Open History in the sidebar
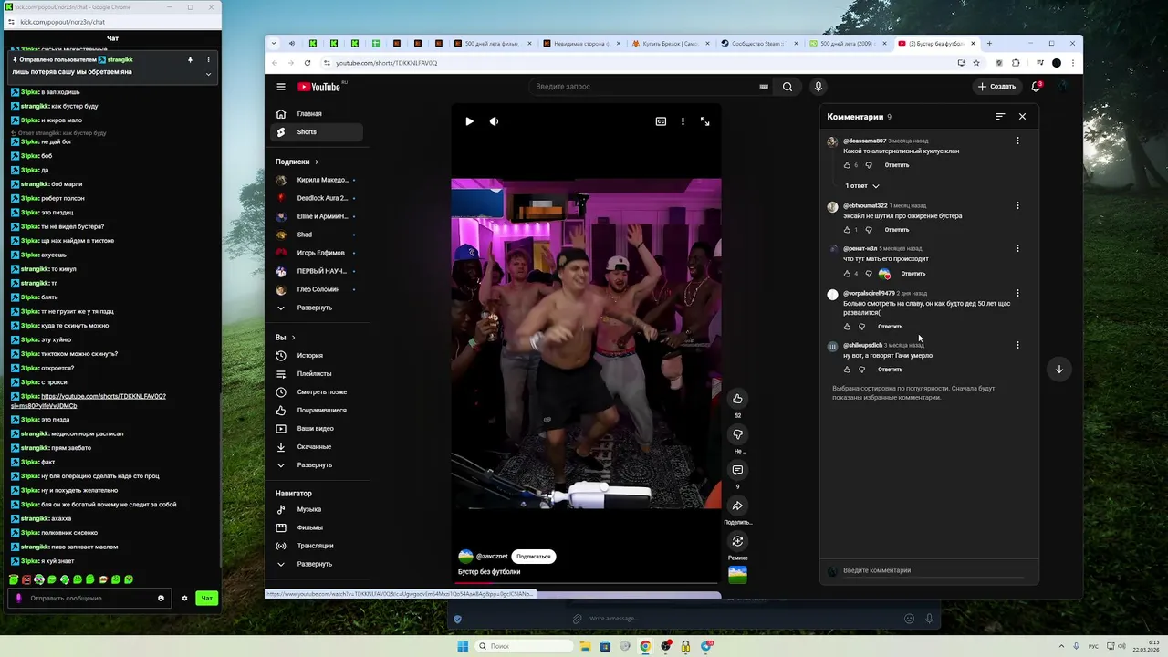The height and width of the screenshot is (657, 1168). (318, 356)
